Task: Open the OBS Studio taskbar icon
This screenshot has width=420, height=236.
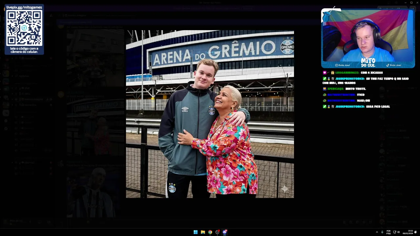Action: coord(217,232)
